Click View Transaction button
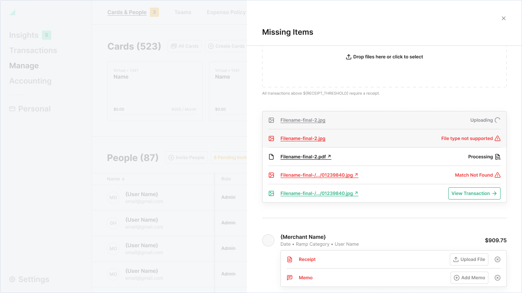The image size is (522, 293). pyautogui.click(x=474, y=193)
